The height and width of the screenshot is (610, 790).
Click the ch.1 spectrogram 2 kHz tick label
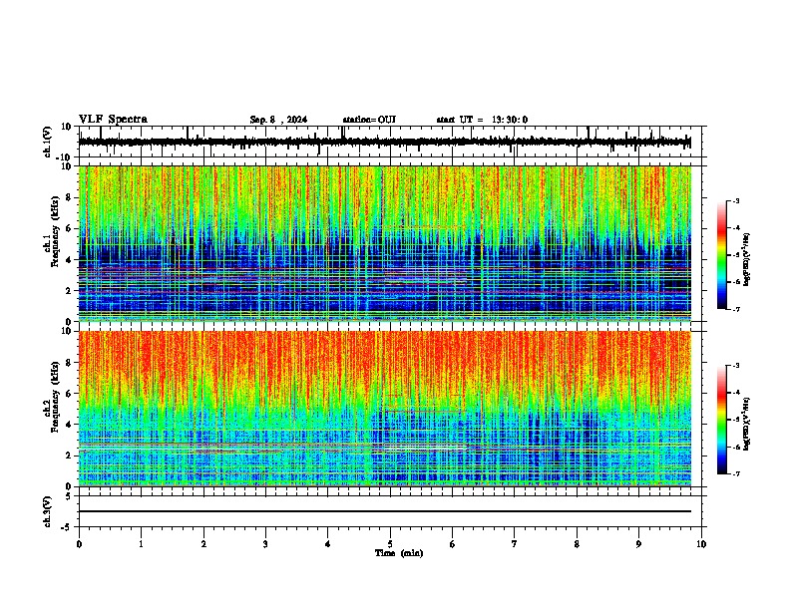pos(70,291)
